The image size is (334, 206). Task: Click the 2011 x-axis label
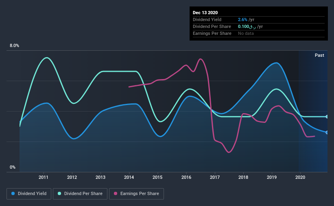click(44, 177)
